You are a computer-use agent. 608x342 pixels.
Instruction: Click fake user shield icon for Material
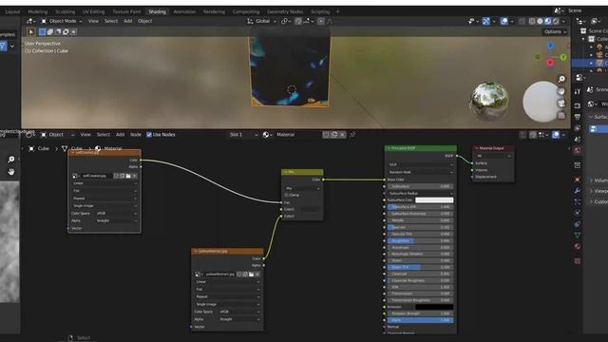coord(326,135)
